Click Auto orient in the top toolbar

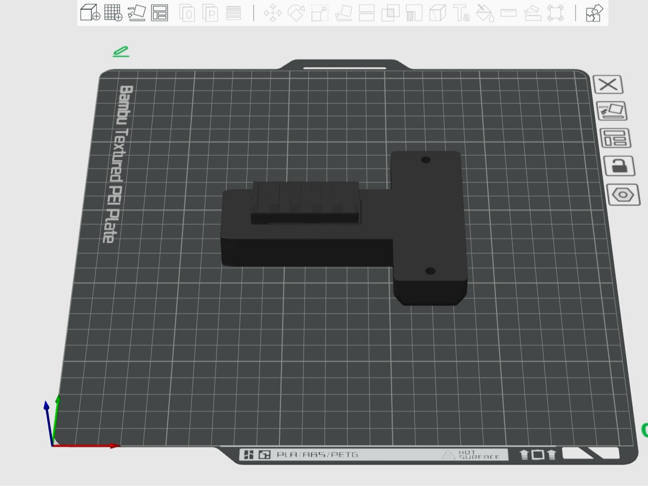click(136, 12)
